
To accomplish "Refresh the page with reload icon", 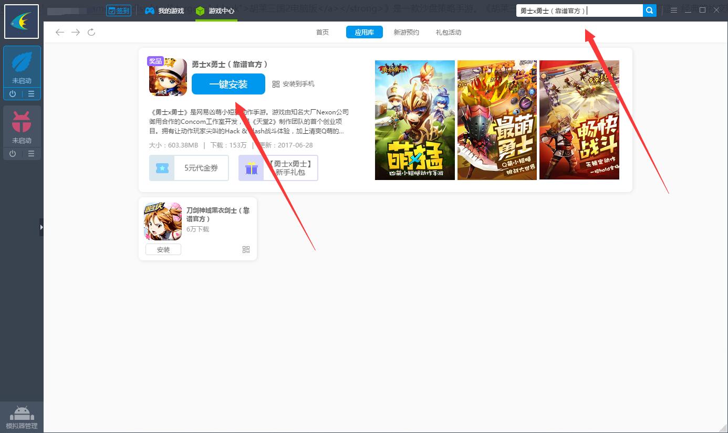I will (x=91, y=33).
